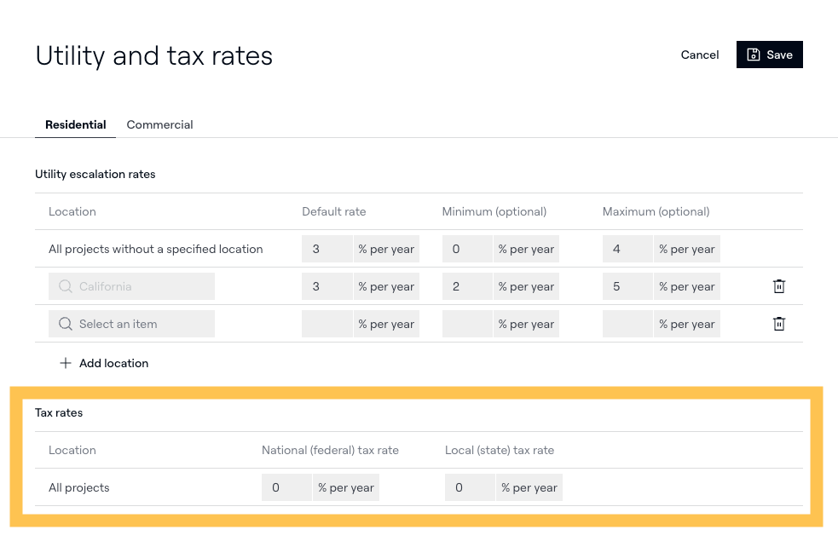Edit minimum rate for unspecified location projects
Screen dimensions: 838x547
point(467,249)
